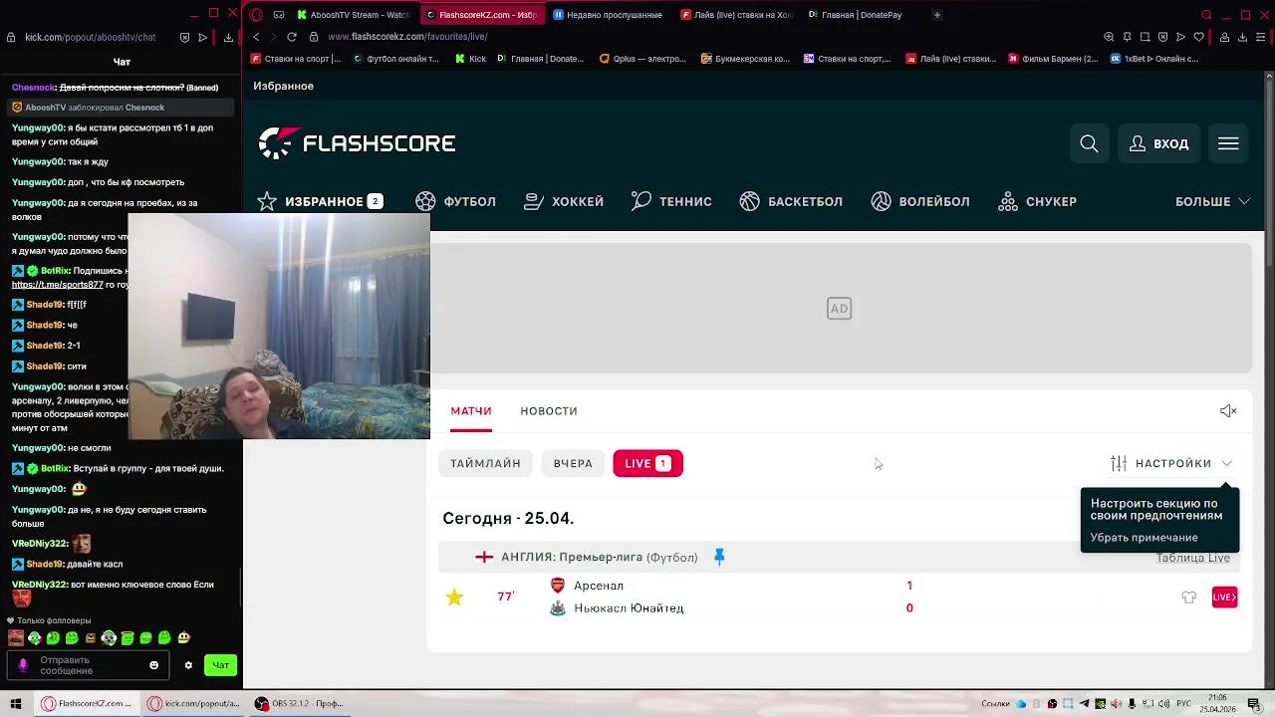Toggle the sound mute icon
Viewport: 1275px width, 717px height.
[1228, 411]
